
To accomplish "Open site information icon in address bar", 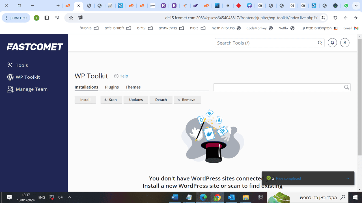I will coord(324,18).
